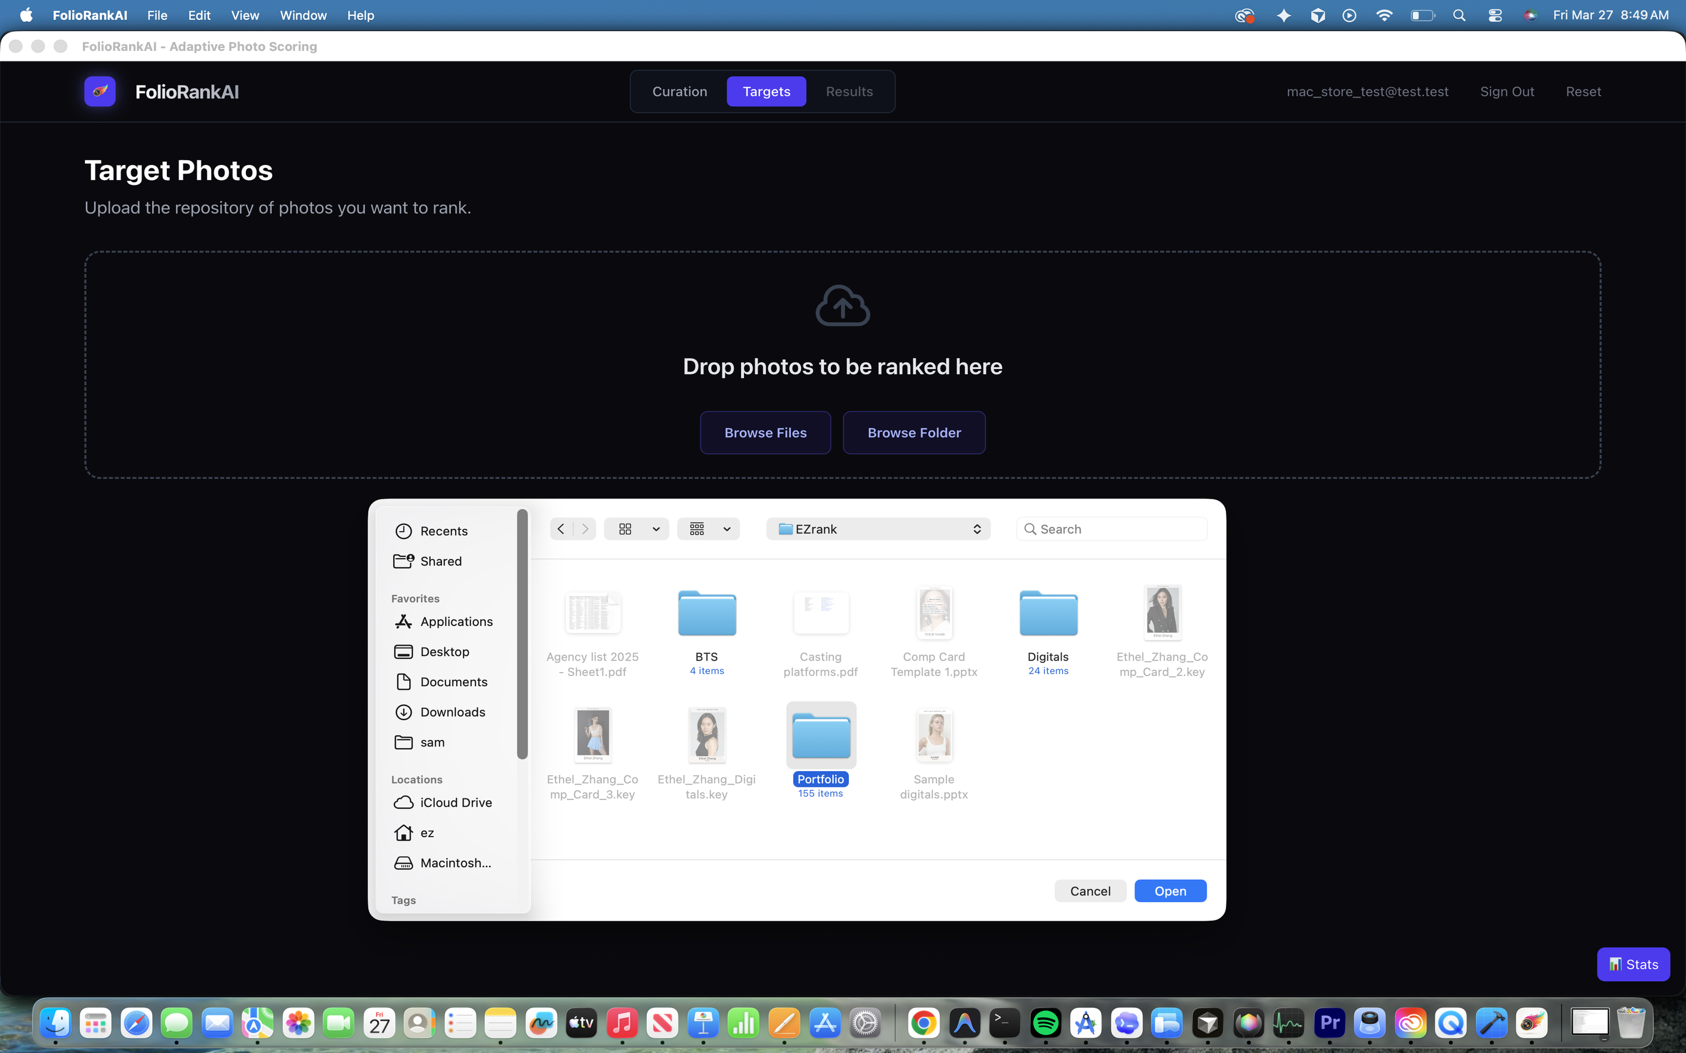Screen dimensions: 1686x1053
Task: Open the Help menu
Action: tap(360, 15)
